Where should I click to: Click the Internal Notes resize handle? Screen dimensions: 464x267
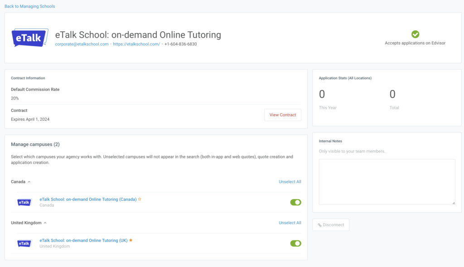pos(453,203)
